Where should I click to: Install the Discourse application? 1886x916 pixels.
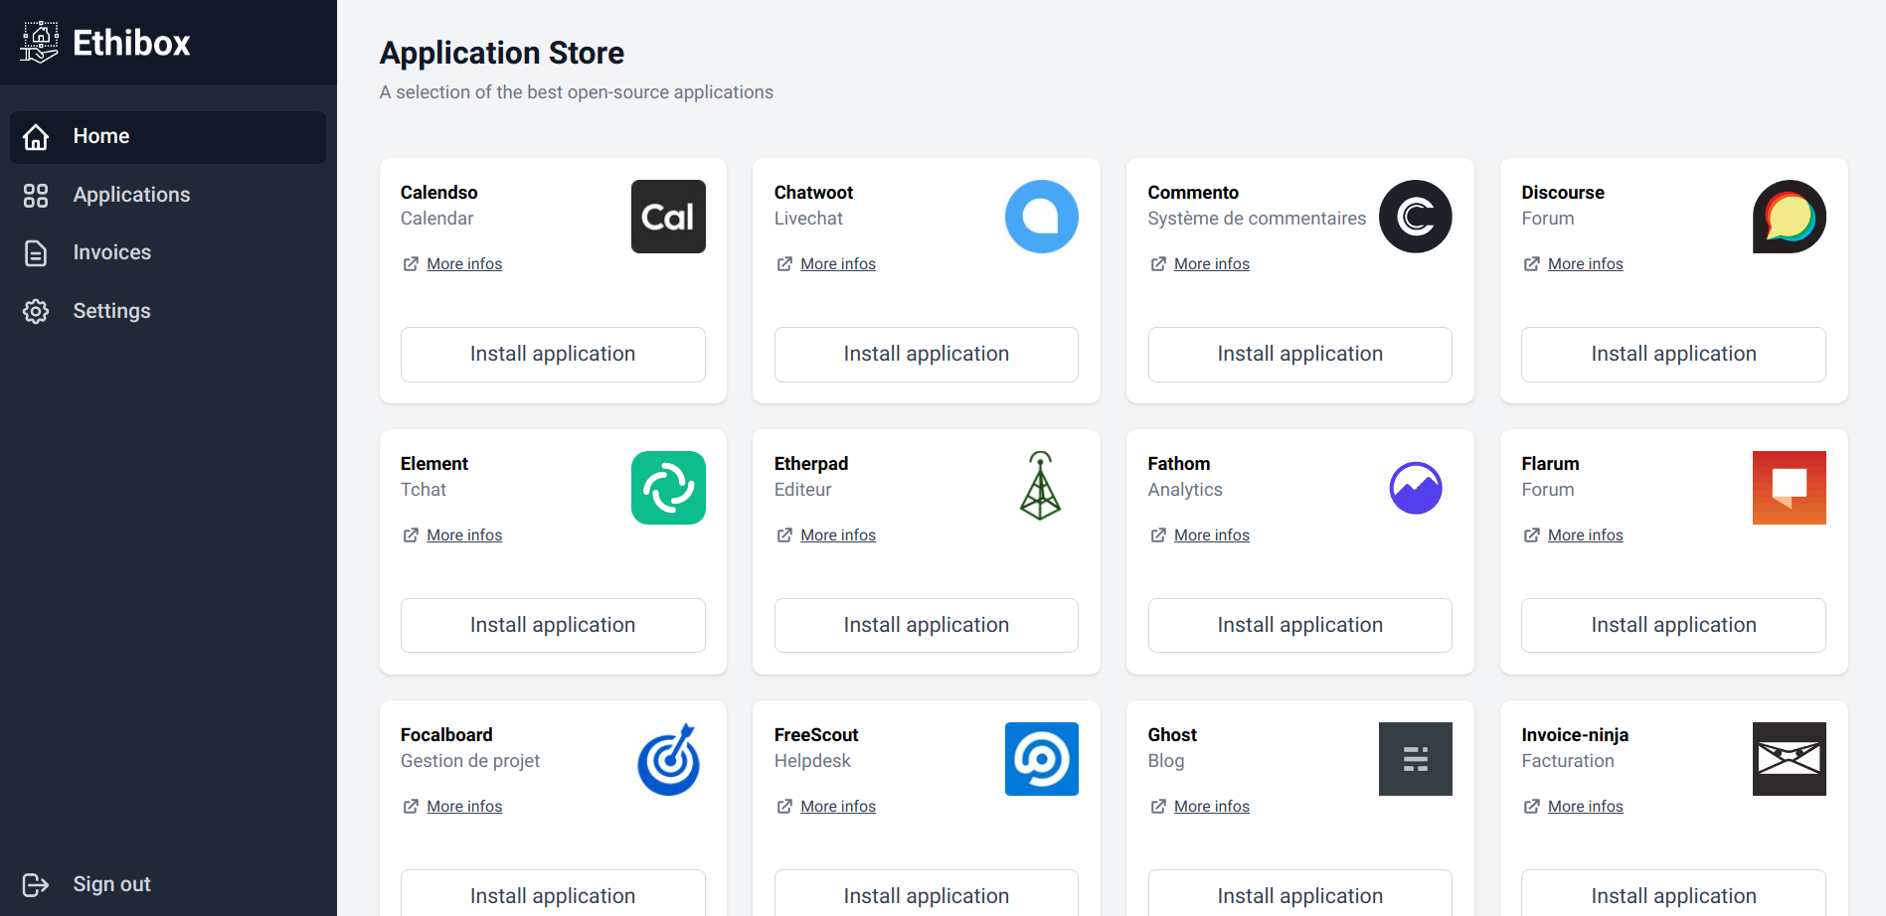click(x=1674, y=355)
